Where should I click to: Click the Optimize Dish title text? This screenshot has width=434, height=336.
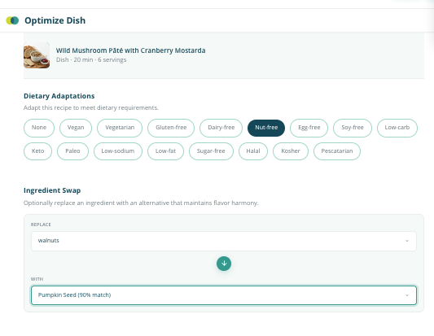55,20
